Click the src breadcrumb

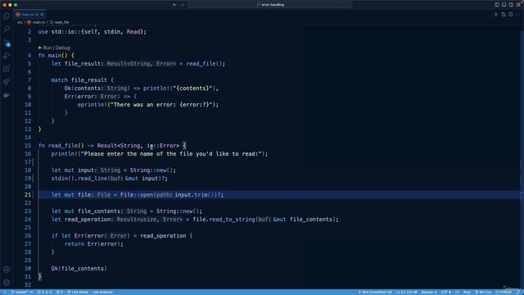point(20,22)
